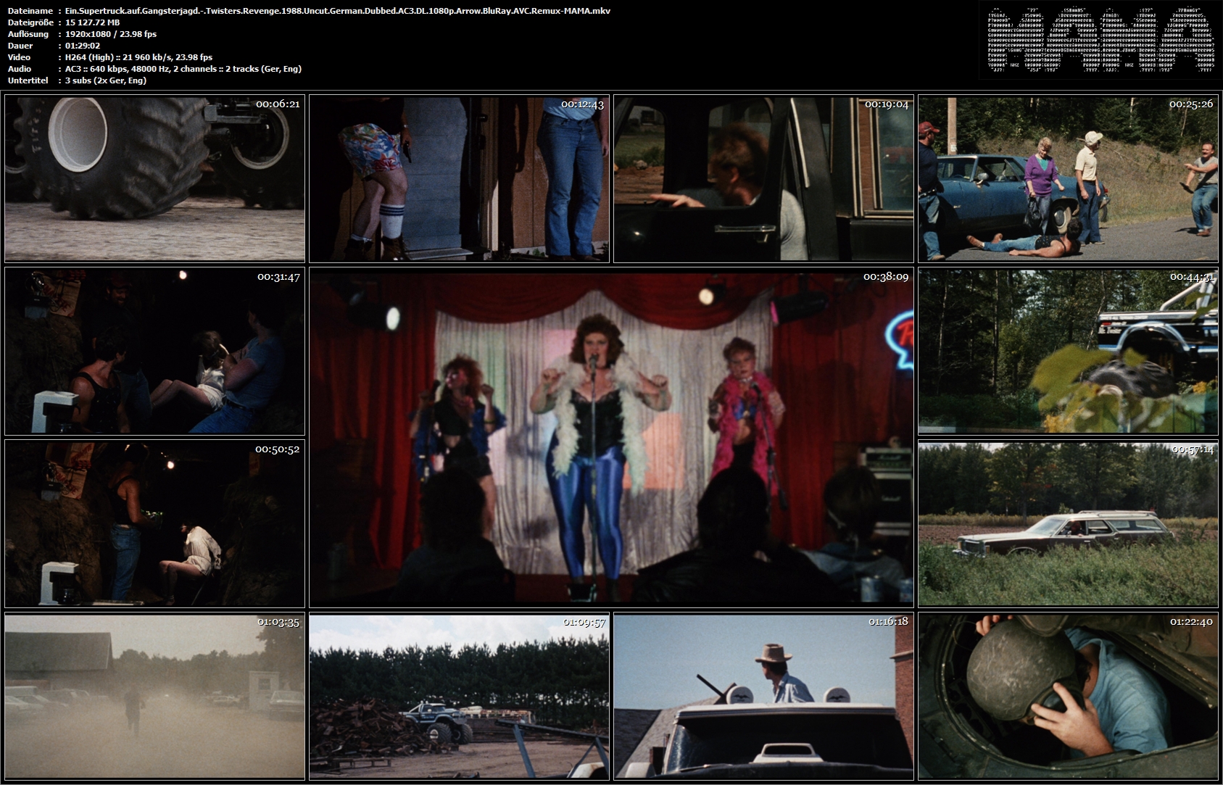Viewport: 1223px width, 785px height.
Task: Click the ASCII-art logo in the header
Action: (x=1099, y=41)
